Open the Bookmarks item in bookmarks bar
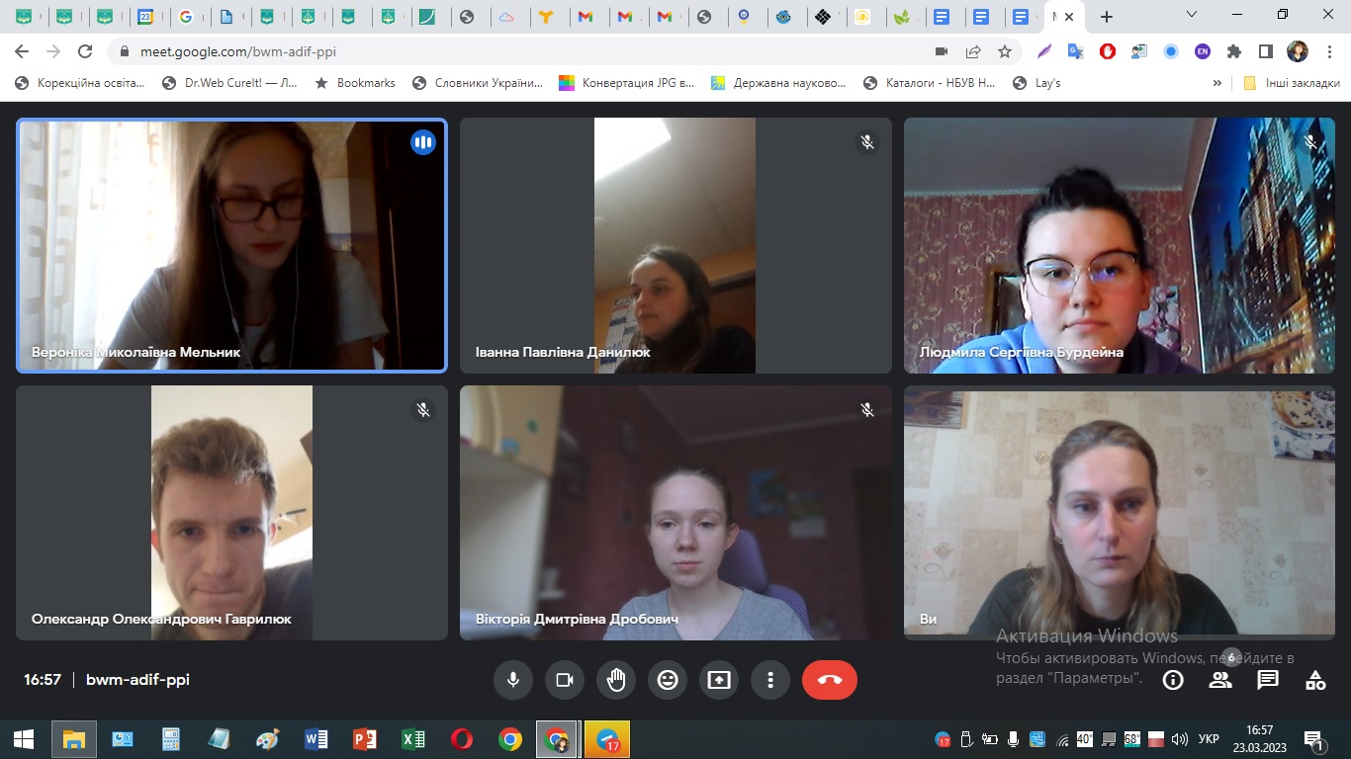Image resolution: width=1351 pixels, height=759 pixels. click(355, 83)
